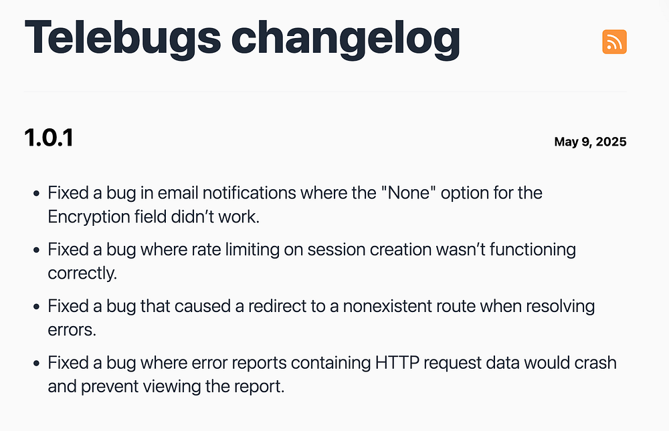Image resolution: width=669 pixels, height=431 pixels.
Task: Click the word changelog in the title
Action: pos(345,38)
